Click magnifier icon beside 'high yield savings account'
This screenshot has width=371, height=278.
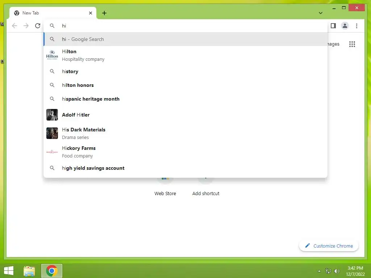tap(52, 168)
